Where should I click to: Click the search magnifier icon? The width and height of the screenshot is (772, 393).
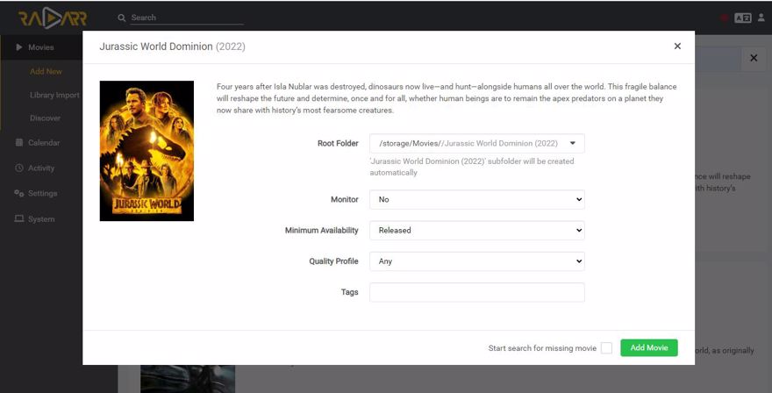click(122, 18)
